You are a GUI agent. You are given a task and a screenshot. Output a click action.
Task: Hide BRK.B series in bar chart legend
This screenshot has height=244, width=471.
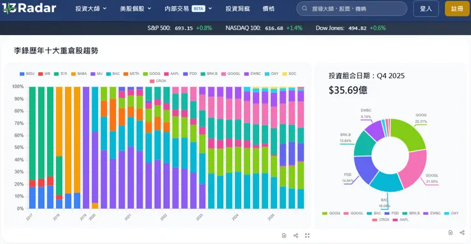pos(209,74)
